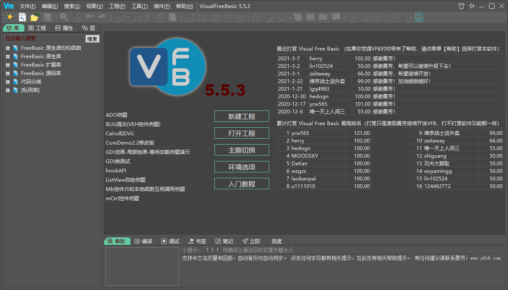Click the new file icon on the toolbar
This screenshot has width=508, height=290.
click(22, 17)
